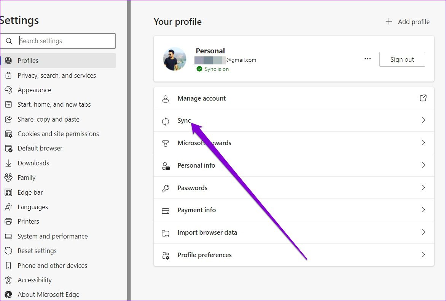446x301 pixels.
Task: Expand the Passwords chevron
Action: 423,187
